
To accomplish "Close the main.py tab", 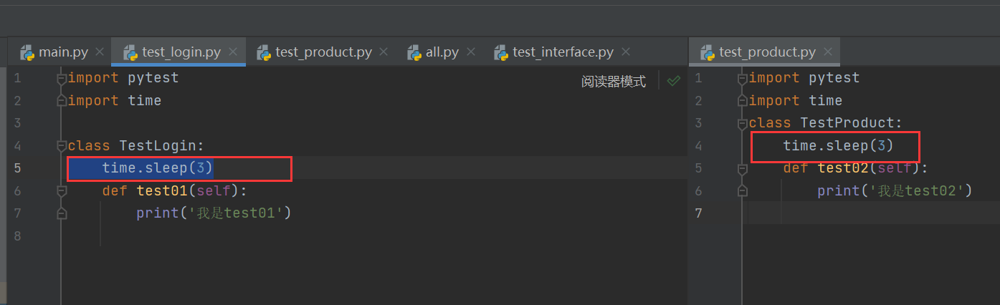I will click(x=100, y=52).
